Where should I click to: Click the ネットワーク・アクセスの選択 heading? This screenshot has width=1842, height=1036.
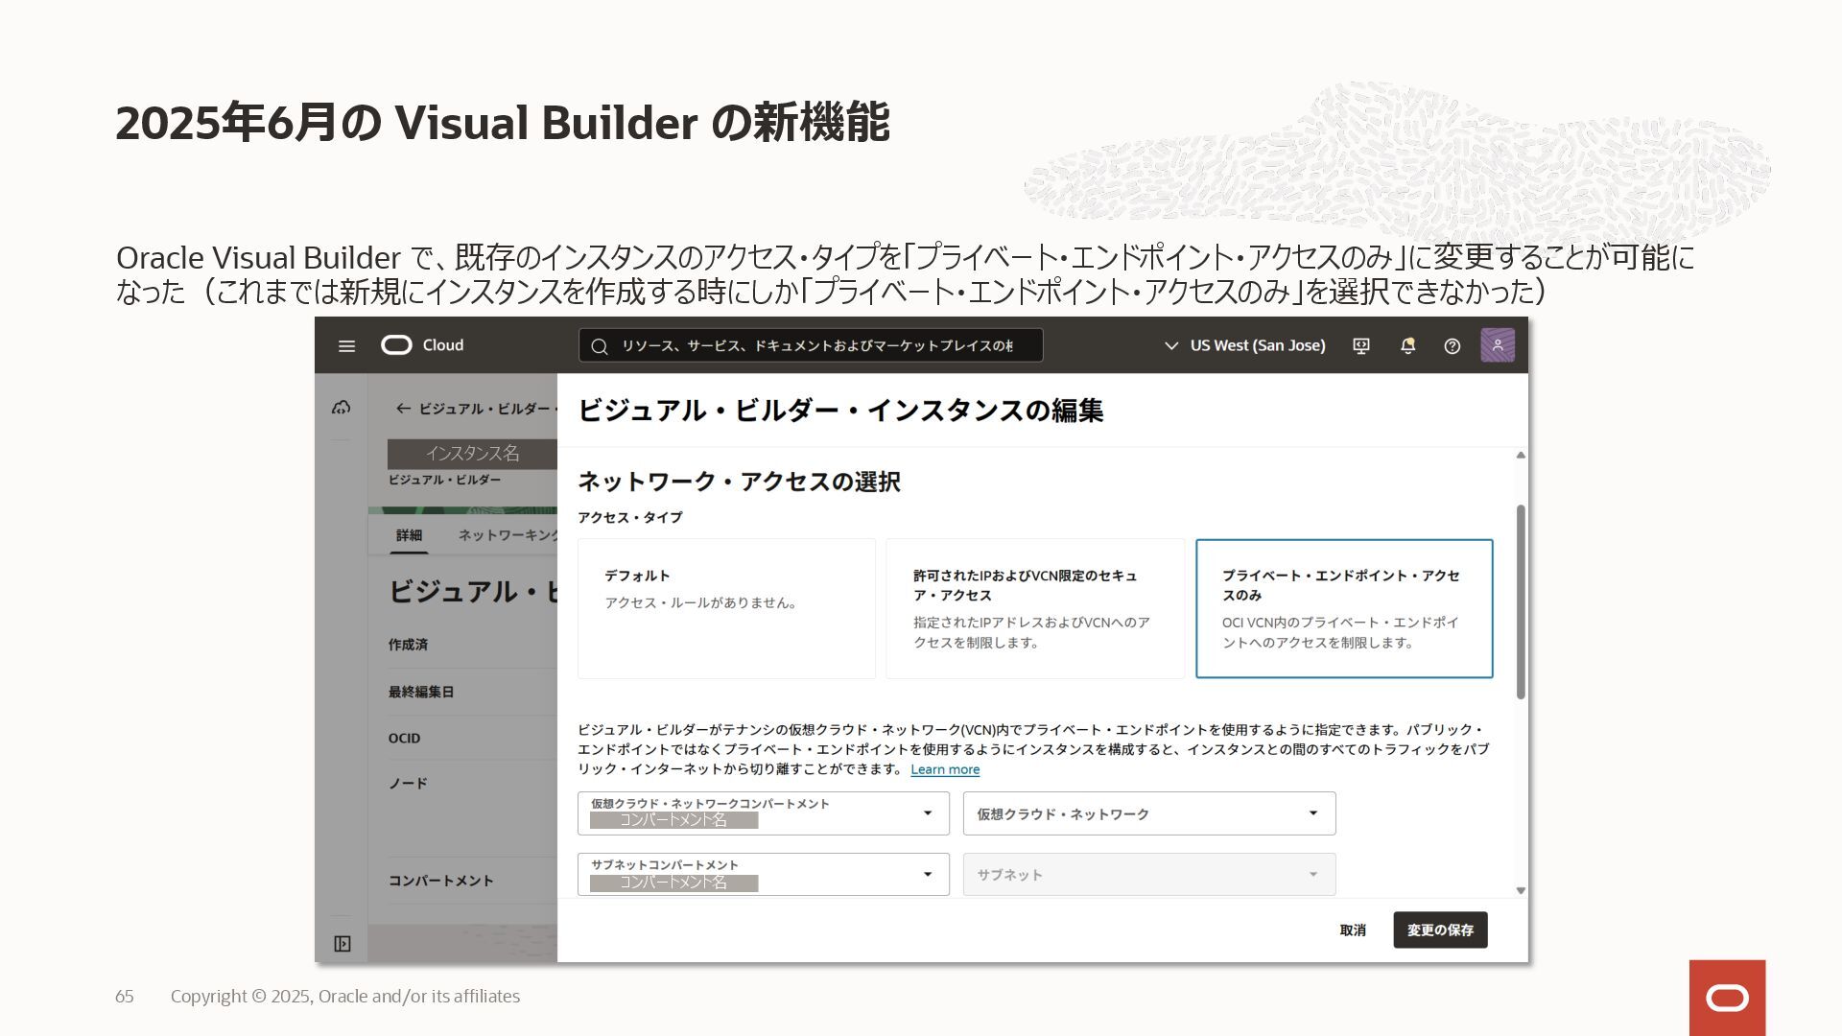click(739, 482)
